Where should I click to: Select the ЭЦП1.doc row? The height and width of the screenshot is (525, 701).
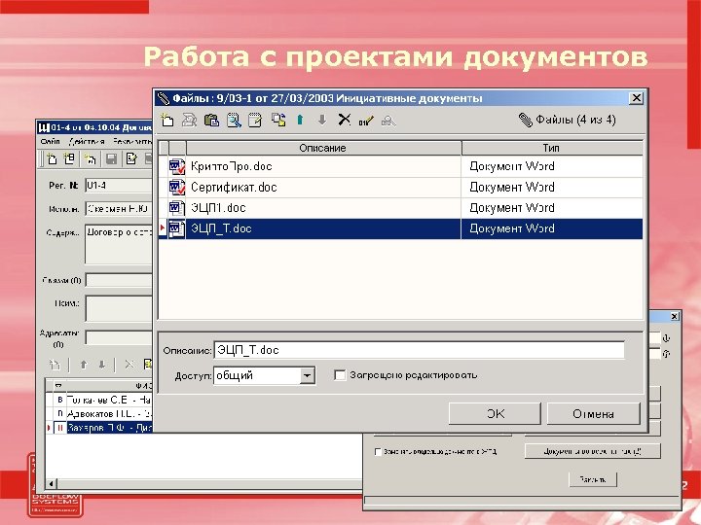[400, 208]
